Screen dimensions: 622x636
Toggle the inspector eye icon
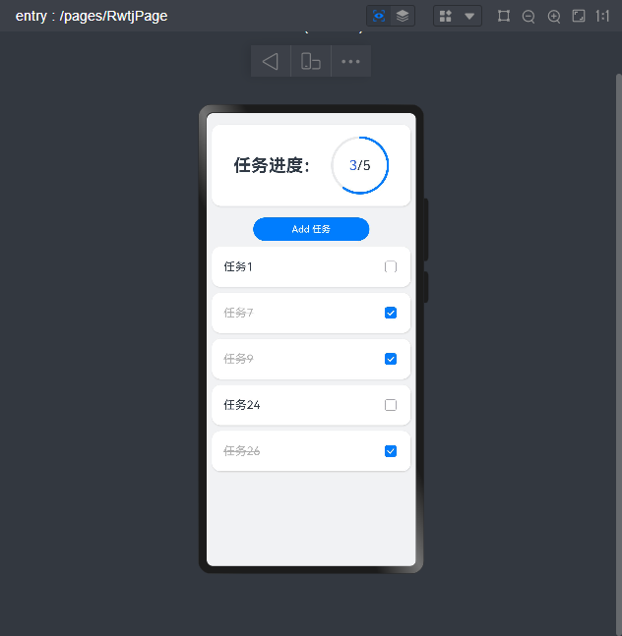coord(379,17)
